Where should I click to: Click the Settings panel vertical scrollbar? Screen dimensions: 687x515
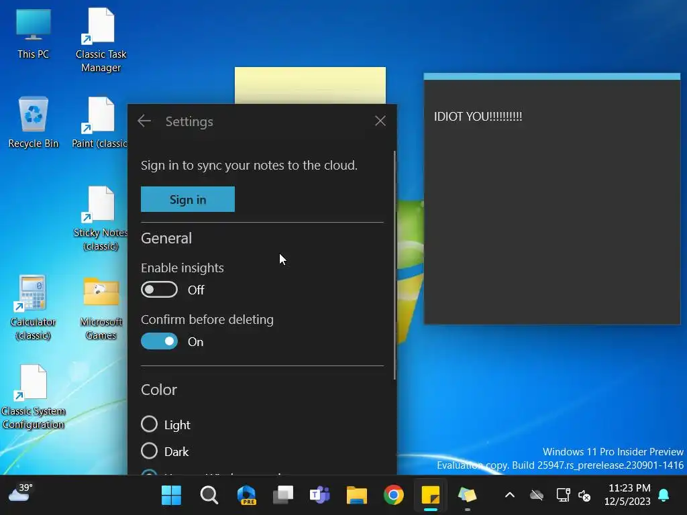(x=394, y=266)
